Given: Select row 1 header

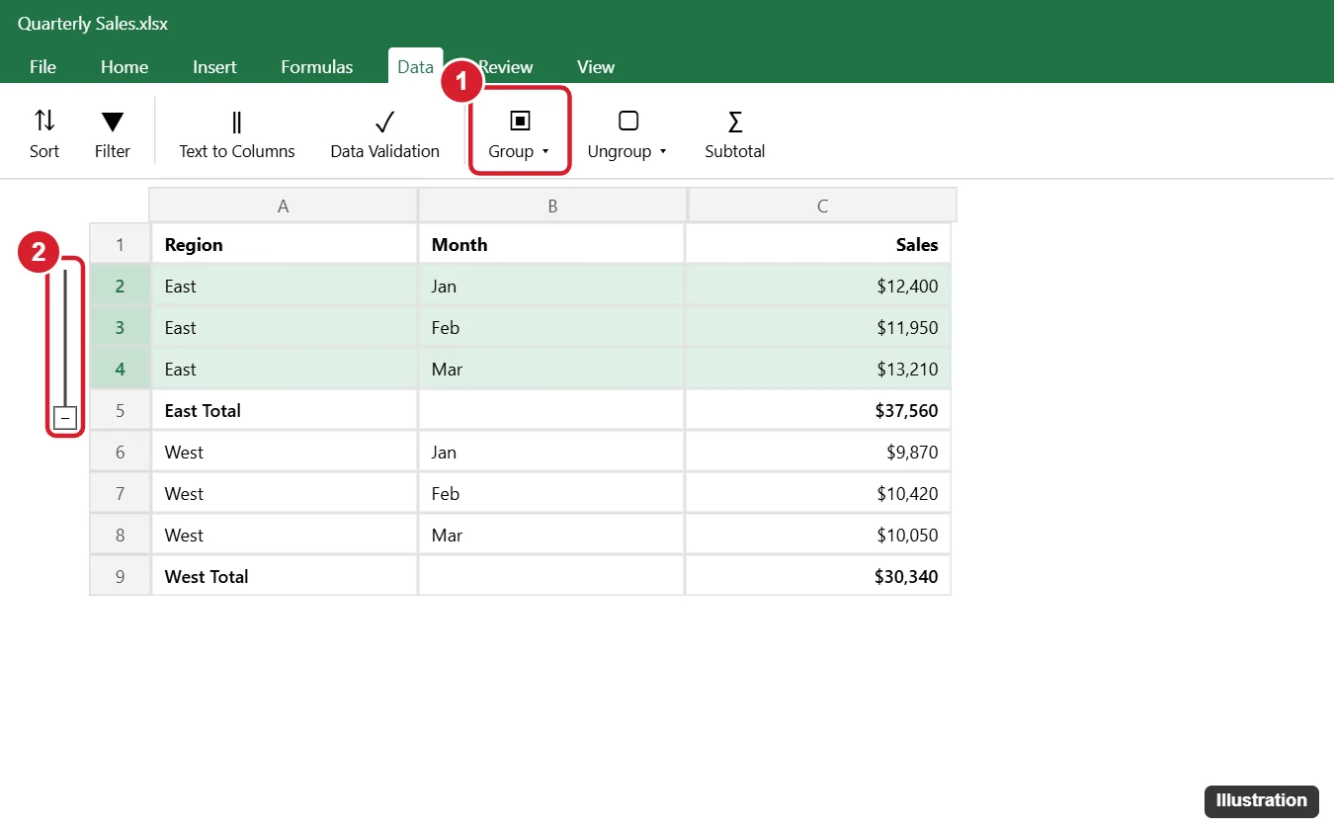Looking at the screenshot, I should [x=120, y=244].
